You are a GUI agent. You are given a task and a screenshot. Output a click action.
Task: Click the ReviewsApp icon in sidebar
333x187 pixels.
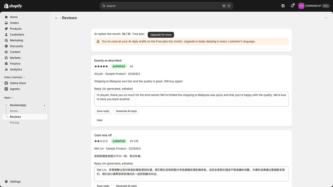click(x=6, y=105)
